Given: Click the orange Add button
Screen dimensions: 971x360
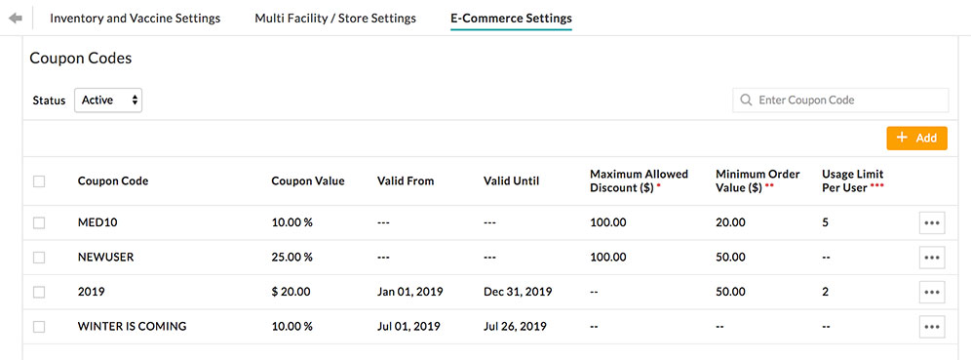Looking at the screenshot, I should [x=917, y=139].
